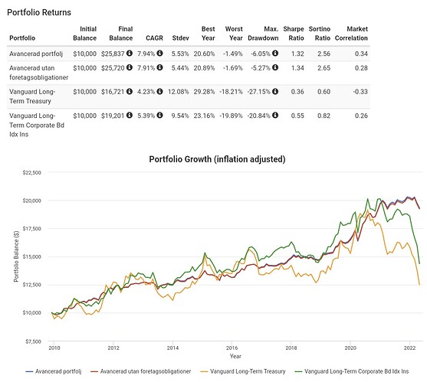The height and width of the screenshot is (382, 427).
Task: Click the 0.34 market correlation value
Action: [361, 54]
